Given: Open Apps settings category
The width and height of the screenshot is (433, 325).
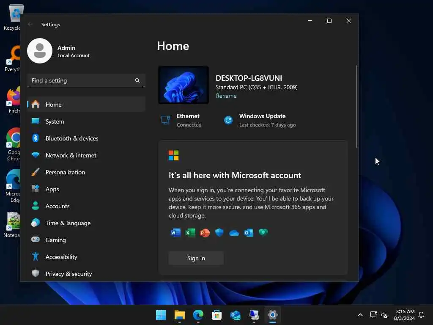Looking at the screenshot, I should [x=86, y=189].
